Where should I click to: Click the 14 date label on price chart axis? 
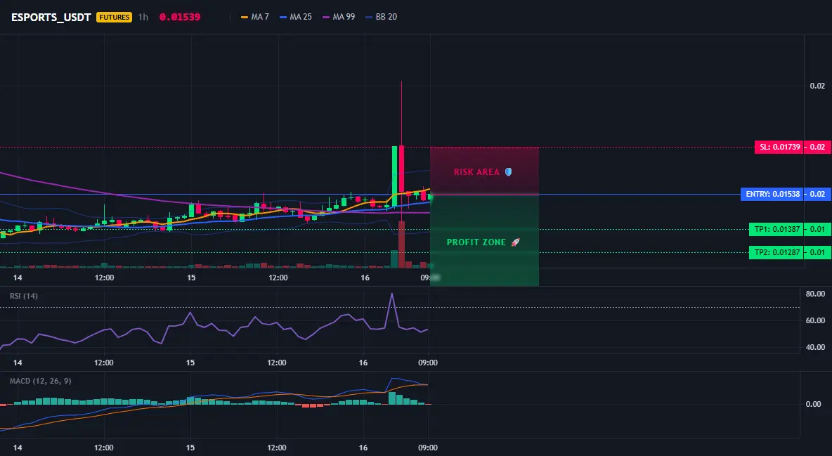click(18, 278)
